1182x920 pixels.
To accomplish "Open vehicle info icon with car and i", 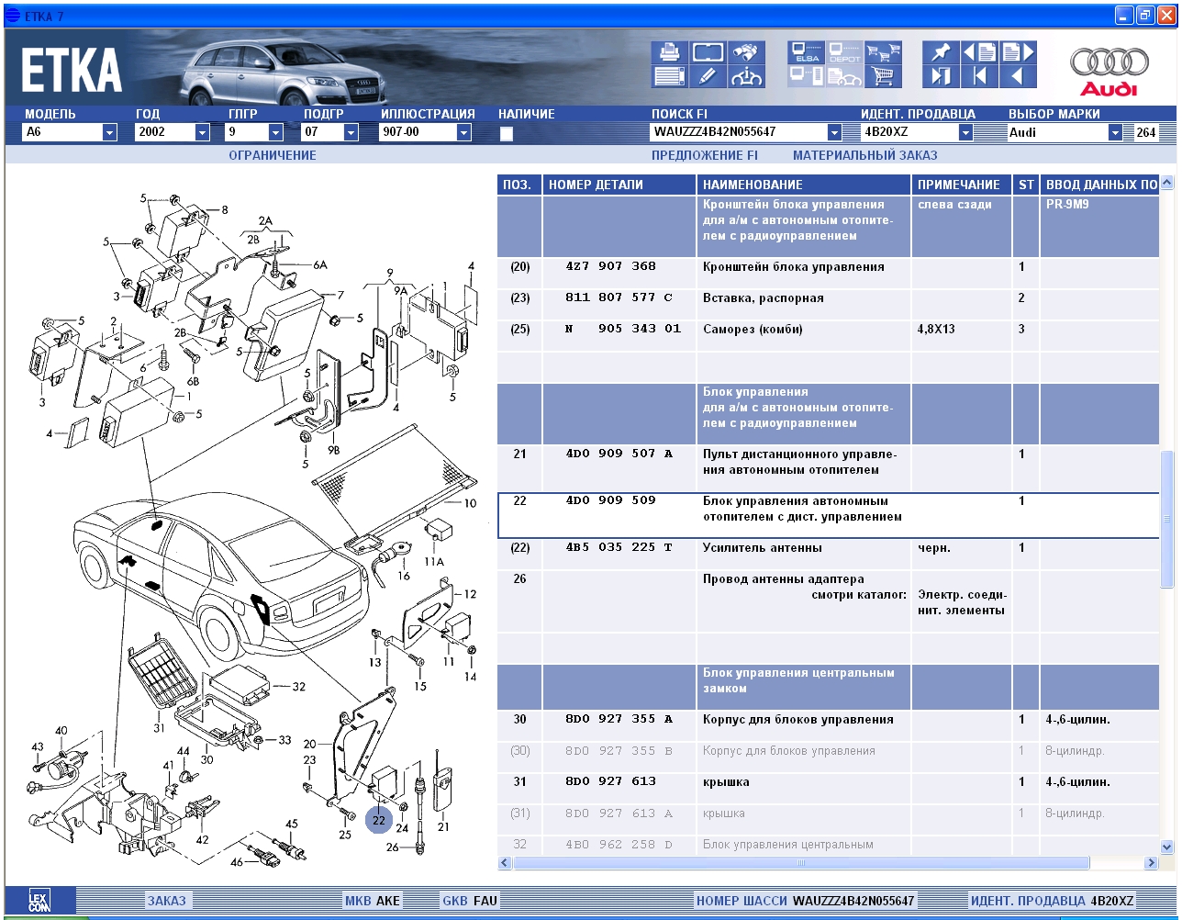I will (746, 76).
